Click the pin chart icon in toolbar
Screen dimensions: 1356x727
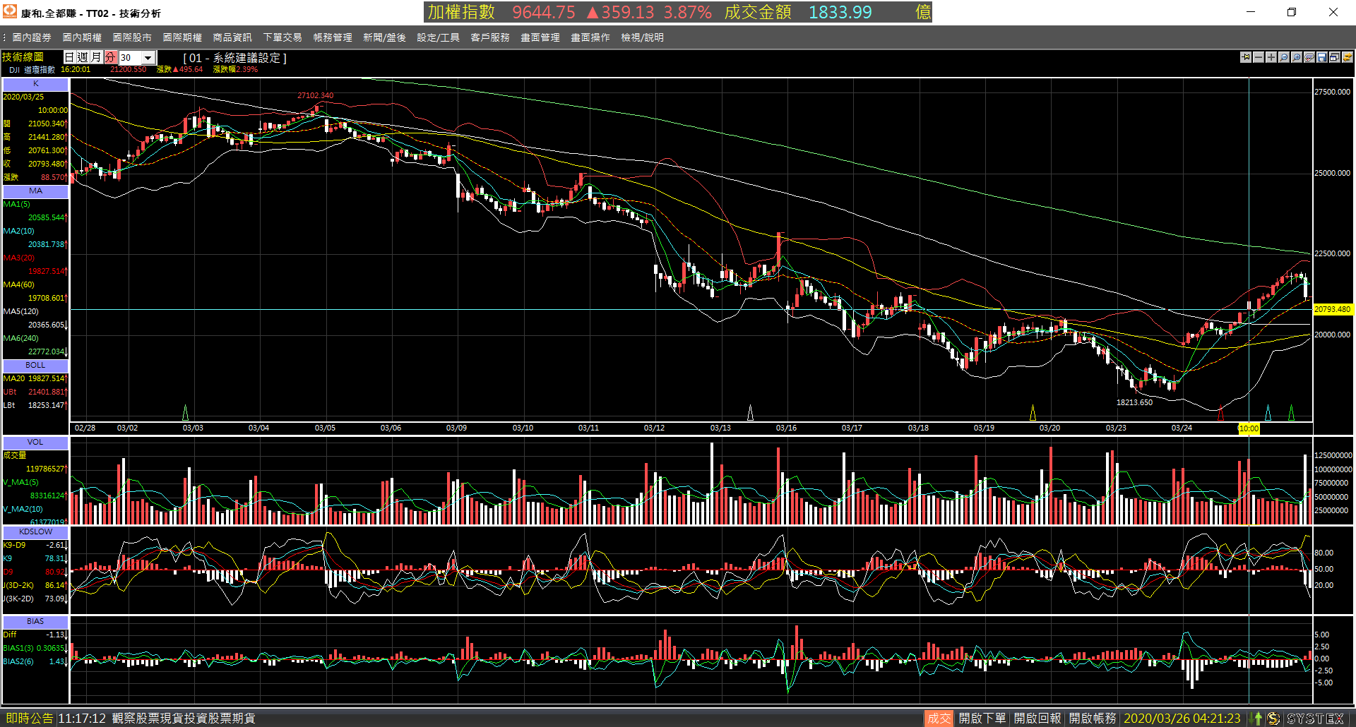click(x=1246, y=57)
